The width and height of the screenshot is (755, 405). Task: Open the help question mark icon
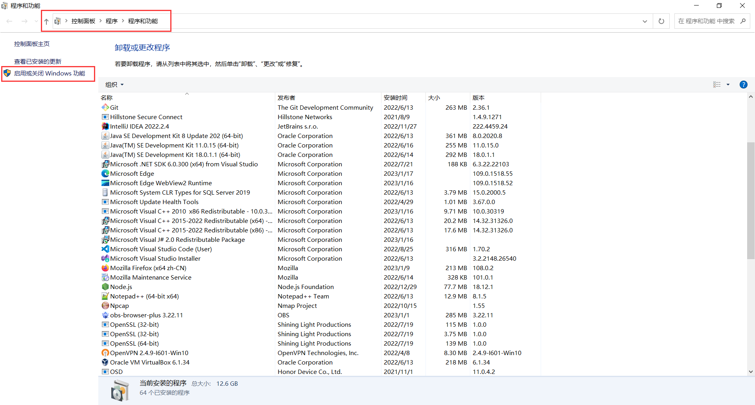click(x=743, y=85)
